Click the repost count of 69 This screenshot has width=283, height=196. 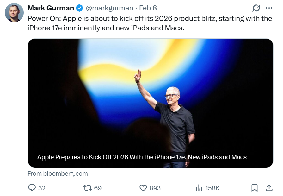coord(98,188)
